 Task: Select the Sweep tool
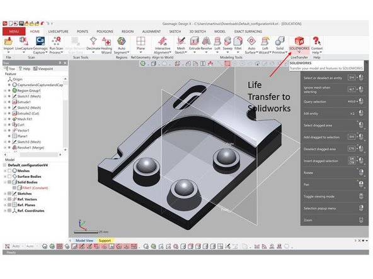[227, 41]
